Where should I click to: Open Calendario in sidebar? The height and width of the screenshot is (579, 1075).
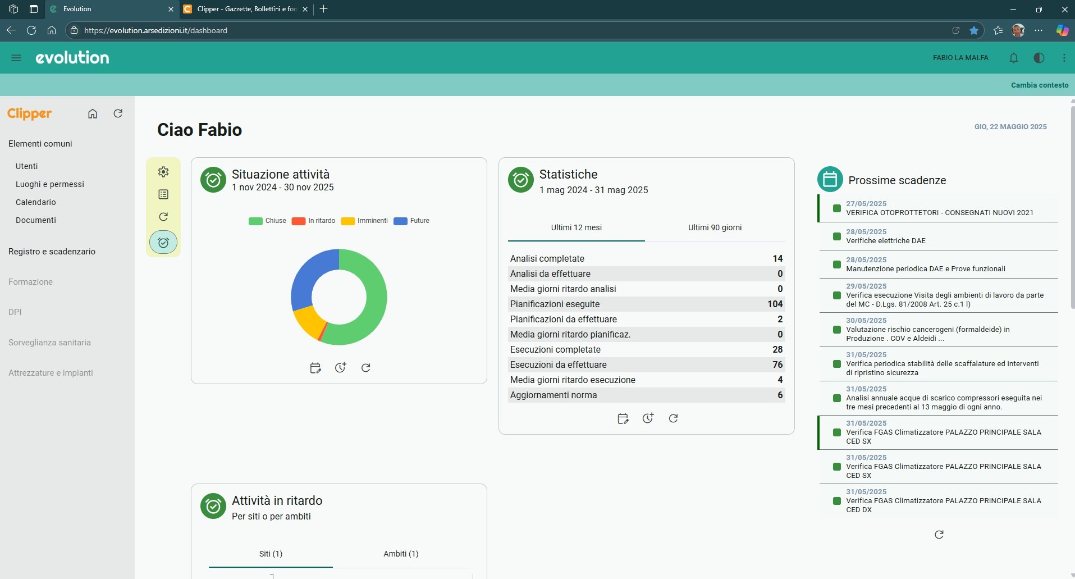click(x=36, y=202)
